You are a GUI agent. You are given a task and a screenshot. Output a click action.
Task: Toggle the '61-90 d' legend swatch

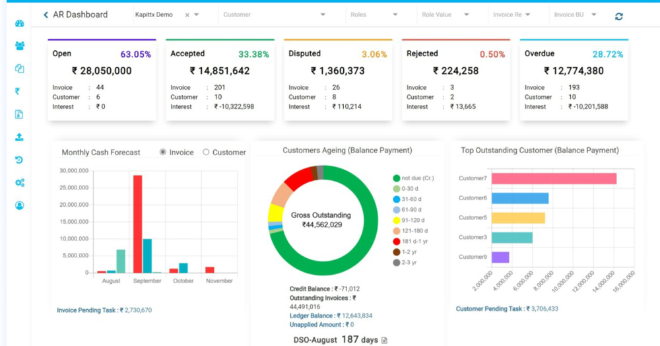[x=396, y=209]
